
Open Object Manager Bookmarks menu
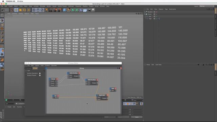point(173,9)
